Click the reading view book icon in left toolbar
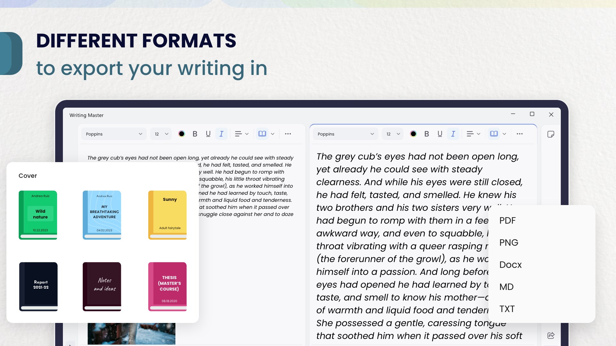616x346 pixels. (262, 134)
